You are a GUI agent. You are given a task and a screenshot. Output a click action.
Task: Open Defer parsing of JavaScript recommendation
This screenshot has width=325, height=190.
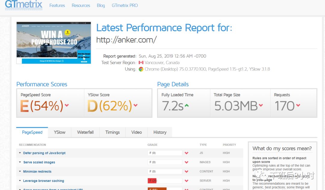click(x=44, y=153)
